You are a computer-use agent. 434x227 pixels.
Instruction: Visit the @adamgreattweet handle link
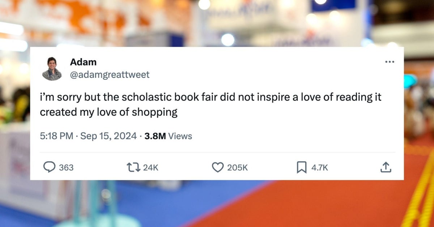coord(110,75)
